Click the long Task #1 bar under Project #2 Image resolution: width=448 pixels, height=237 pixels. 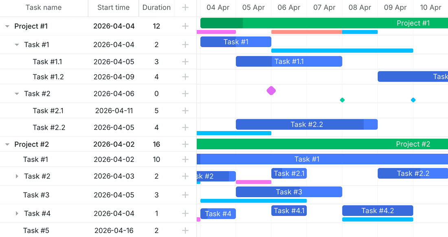tap(322, 159)
